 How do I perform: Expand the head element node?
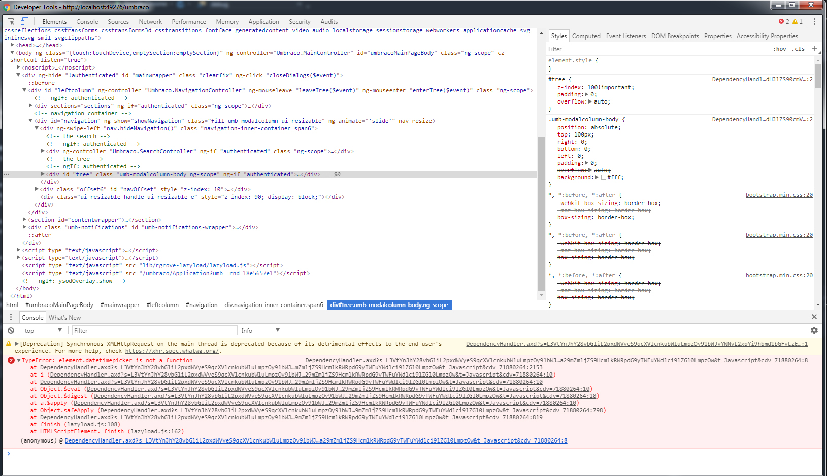pos(12,45)
